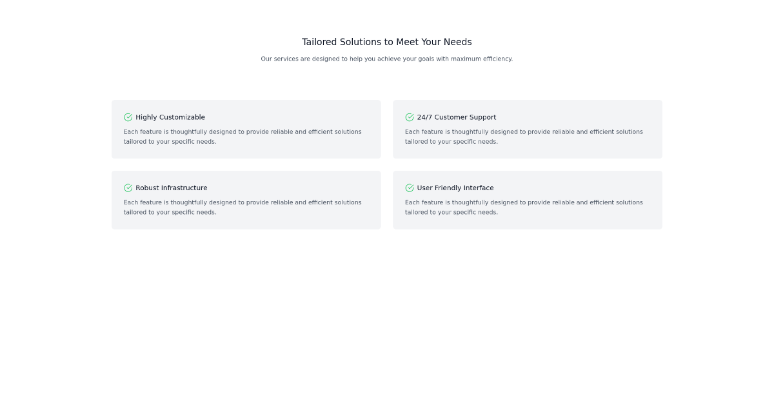774x406 pixels.
Task: Open the 'Robust Infrastructure' feature title
Action: point(172,188)
